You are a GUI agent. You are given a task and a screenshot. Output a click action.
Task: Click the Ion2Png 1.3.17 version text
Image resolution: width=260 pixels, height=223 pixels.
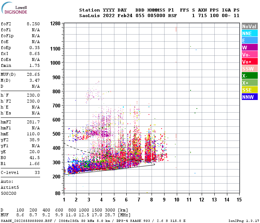tap(244, 221)
